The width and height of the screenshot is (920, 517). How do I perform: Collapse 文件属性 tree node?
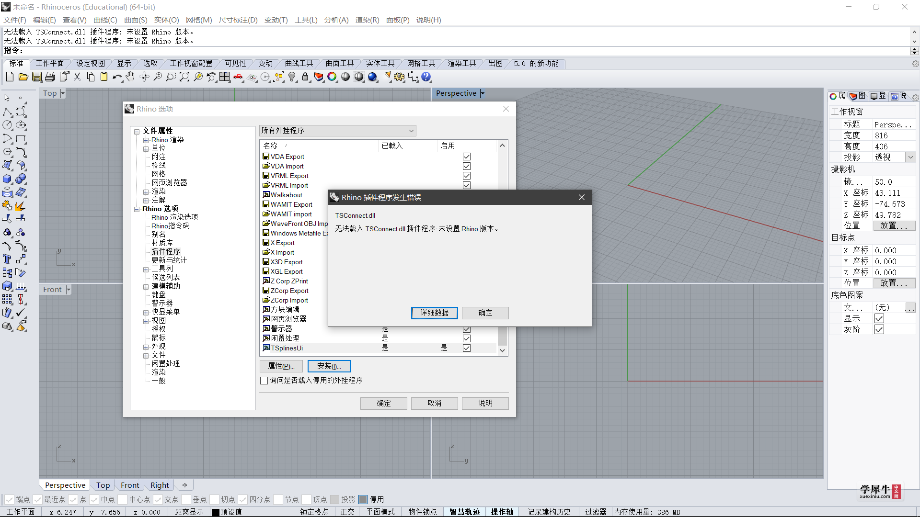[137, 131]
